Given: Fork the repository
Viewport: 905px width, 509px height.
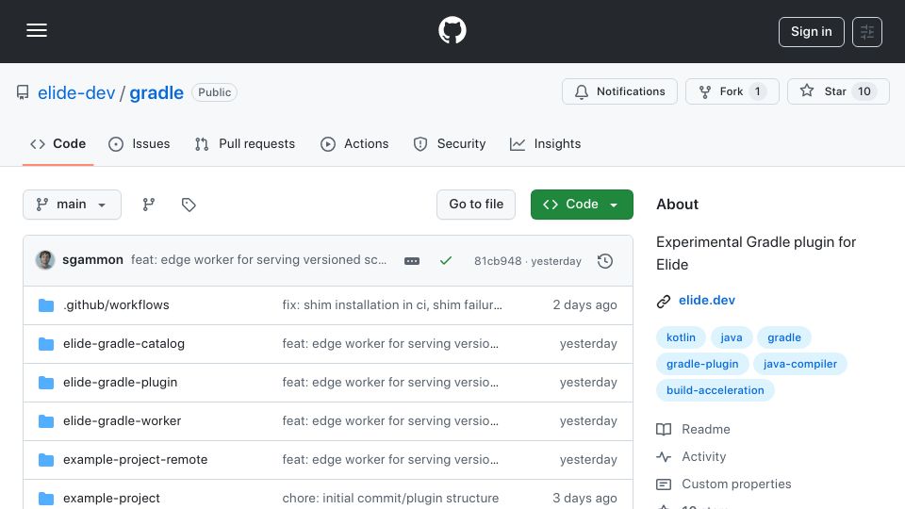Looking at the screenshot, I should 732,91.
